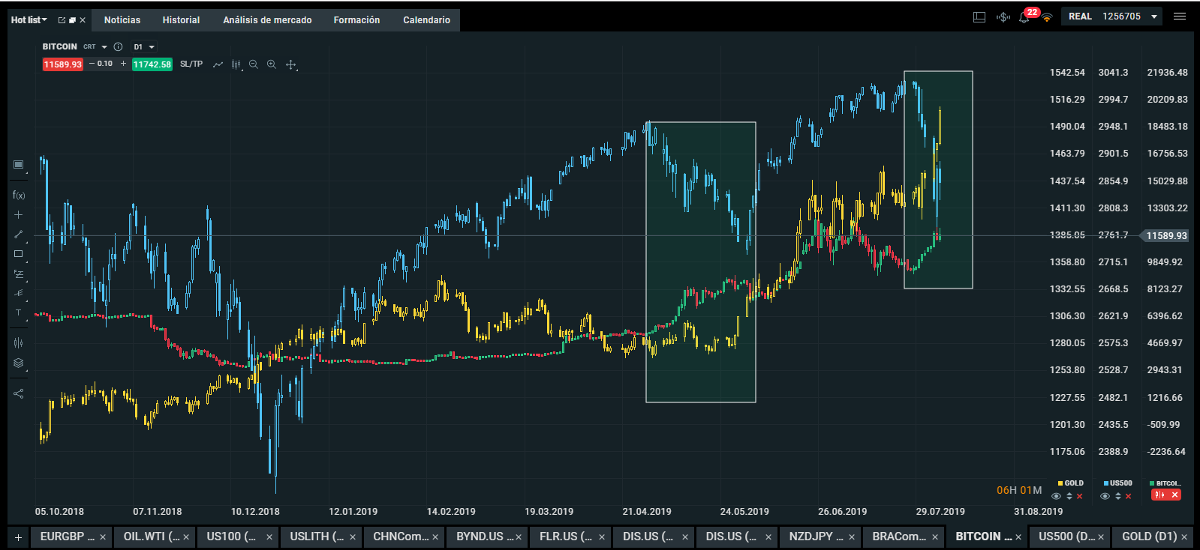This screenshot has height=550, width=1200.
Task: Expand the D1 timeframe dropdown
Action: coord(144,46)
